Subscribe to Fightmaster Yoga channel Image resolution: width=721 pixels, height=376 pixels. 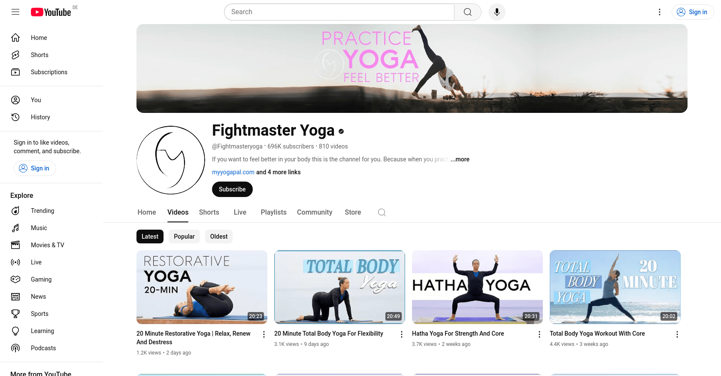click(x=232, y=189)
